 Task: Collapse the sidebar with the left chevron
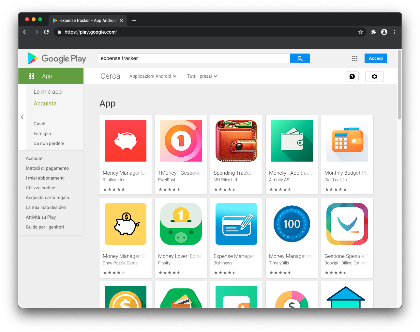[22, 117]
